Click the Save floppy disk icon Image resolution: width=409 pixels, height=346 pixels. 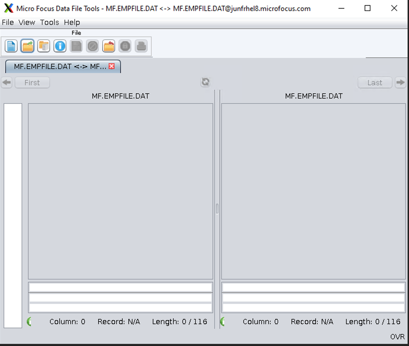coord(76,46)
